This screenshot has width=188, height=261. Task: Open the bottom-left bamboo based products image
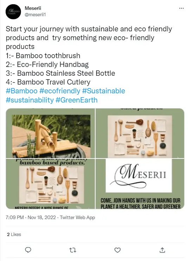click(50, 184)
